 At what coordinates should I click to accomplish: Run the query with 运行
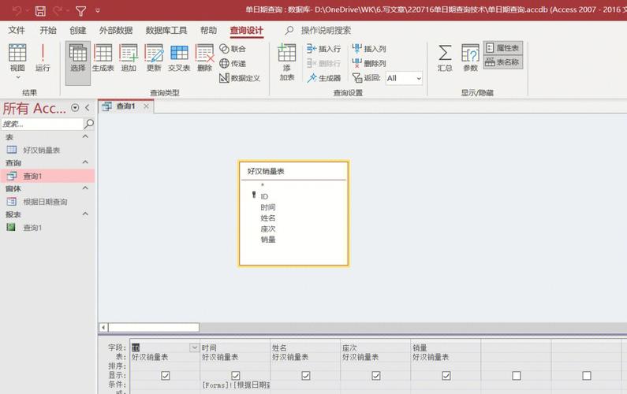[43, 58]
